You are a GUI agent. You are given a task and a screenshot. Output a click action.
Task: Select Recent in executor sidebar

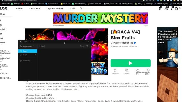pyautogui.click(x=28, y=51)
